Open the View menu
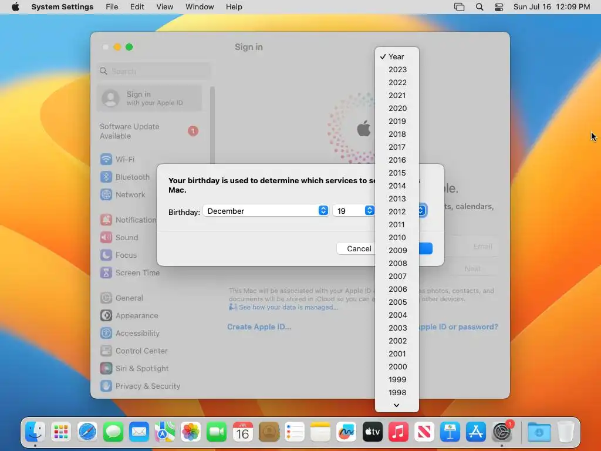The image size is (601, 451). coord(164,7)
